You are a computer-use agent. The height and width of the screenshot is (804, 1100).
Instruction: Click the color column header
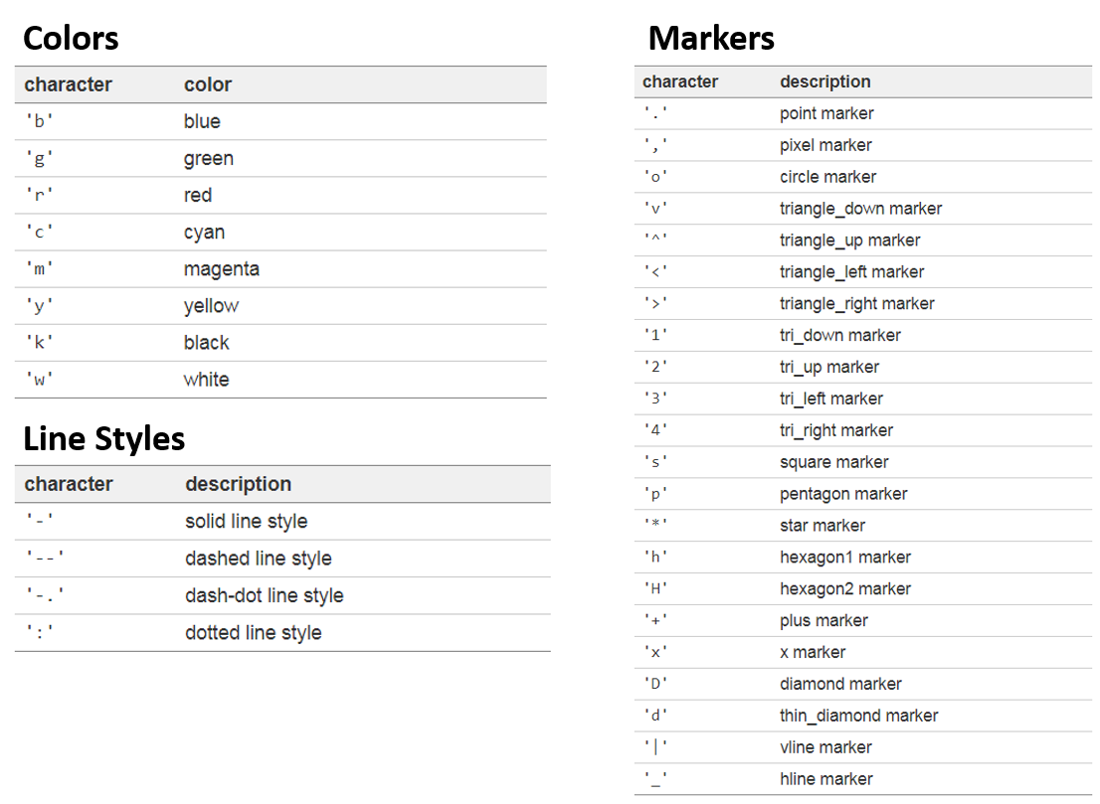tap(208, 84)
